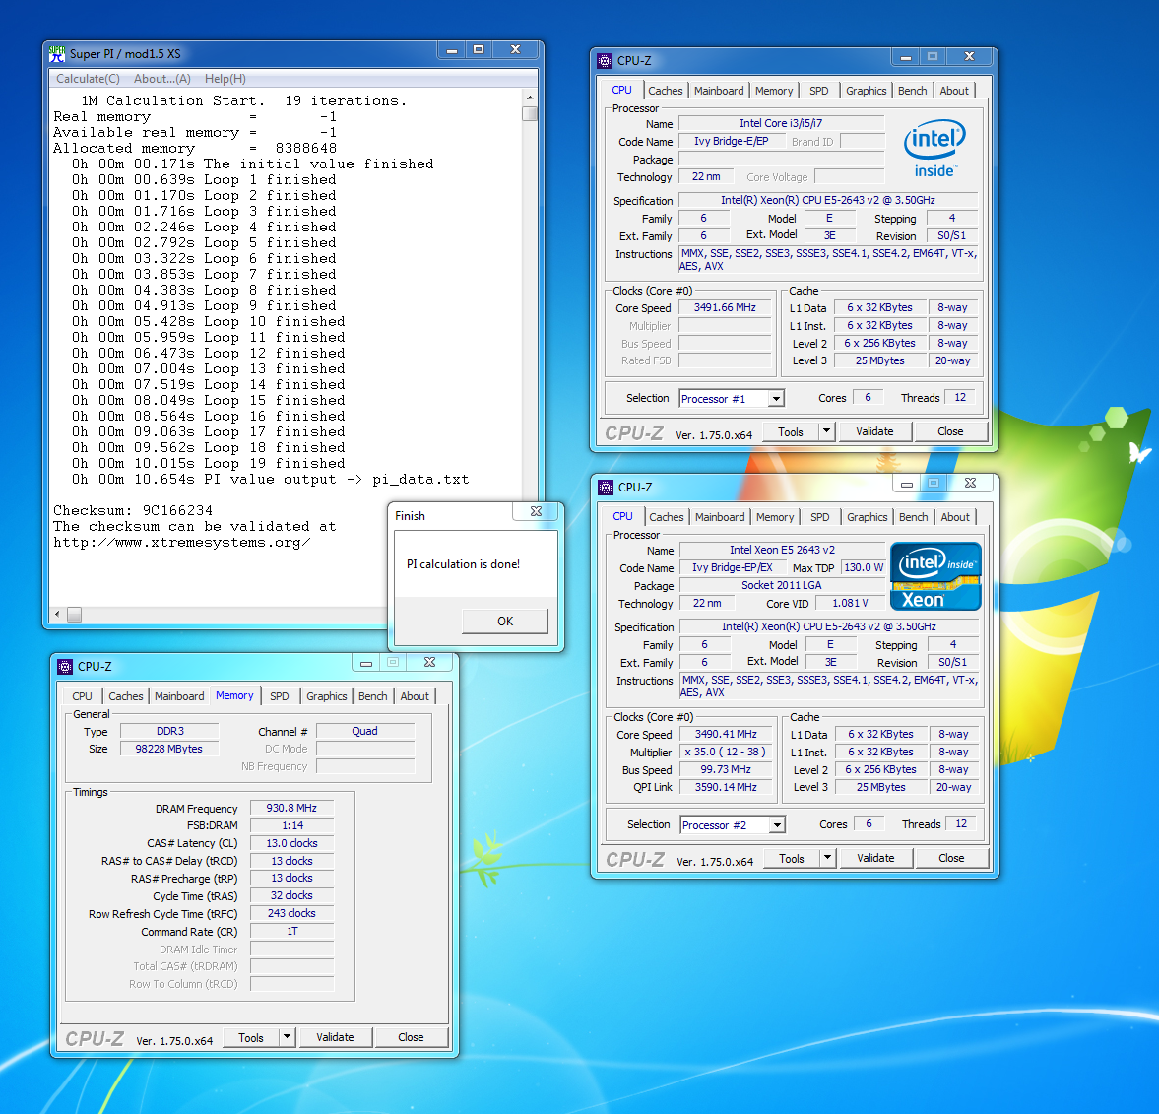Open Memory tab in top CPU-Z window
This screenshot has width=1159, height=1114.
pyautogui.click(x=774, y=91)
